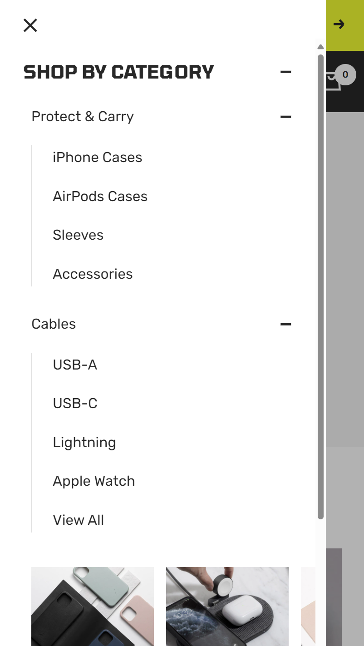Click the Shop By Category heading
This screenshot has width=364, height=646.
119,72
